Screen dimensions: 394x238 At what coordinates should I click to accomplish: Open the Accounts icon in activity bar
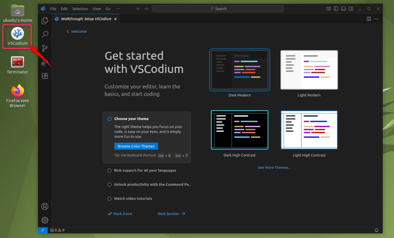tap(45, 206)
